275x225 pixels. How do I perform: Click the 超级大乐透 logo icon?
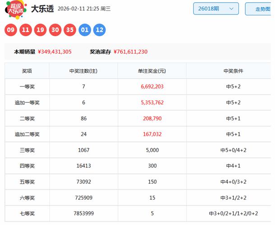pos(15,9)
